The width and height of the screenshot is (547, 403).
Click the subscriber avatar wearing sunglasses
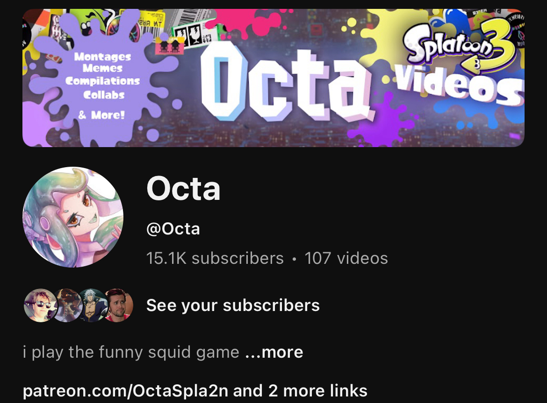[x=40, y=305]
